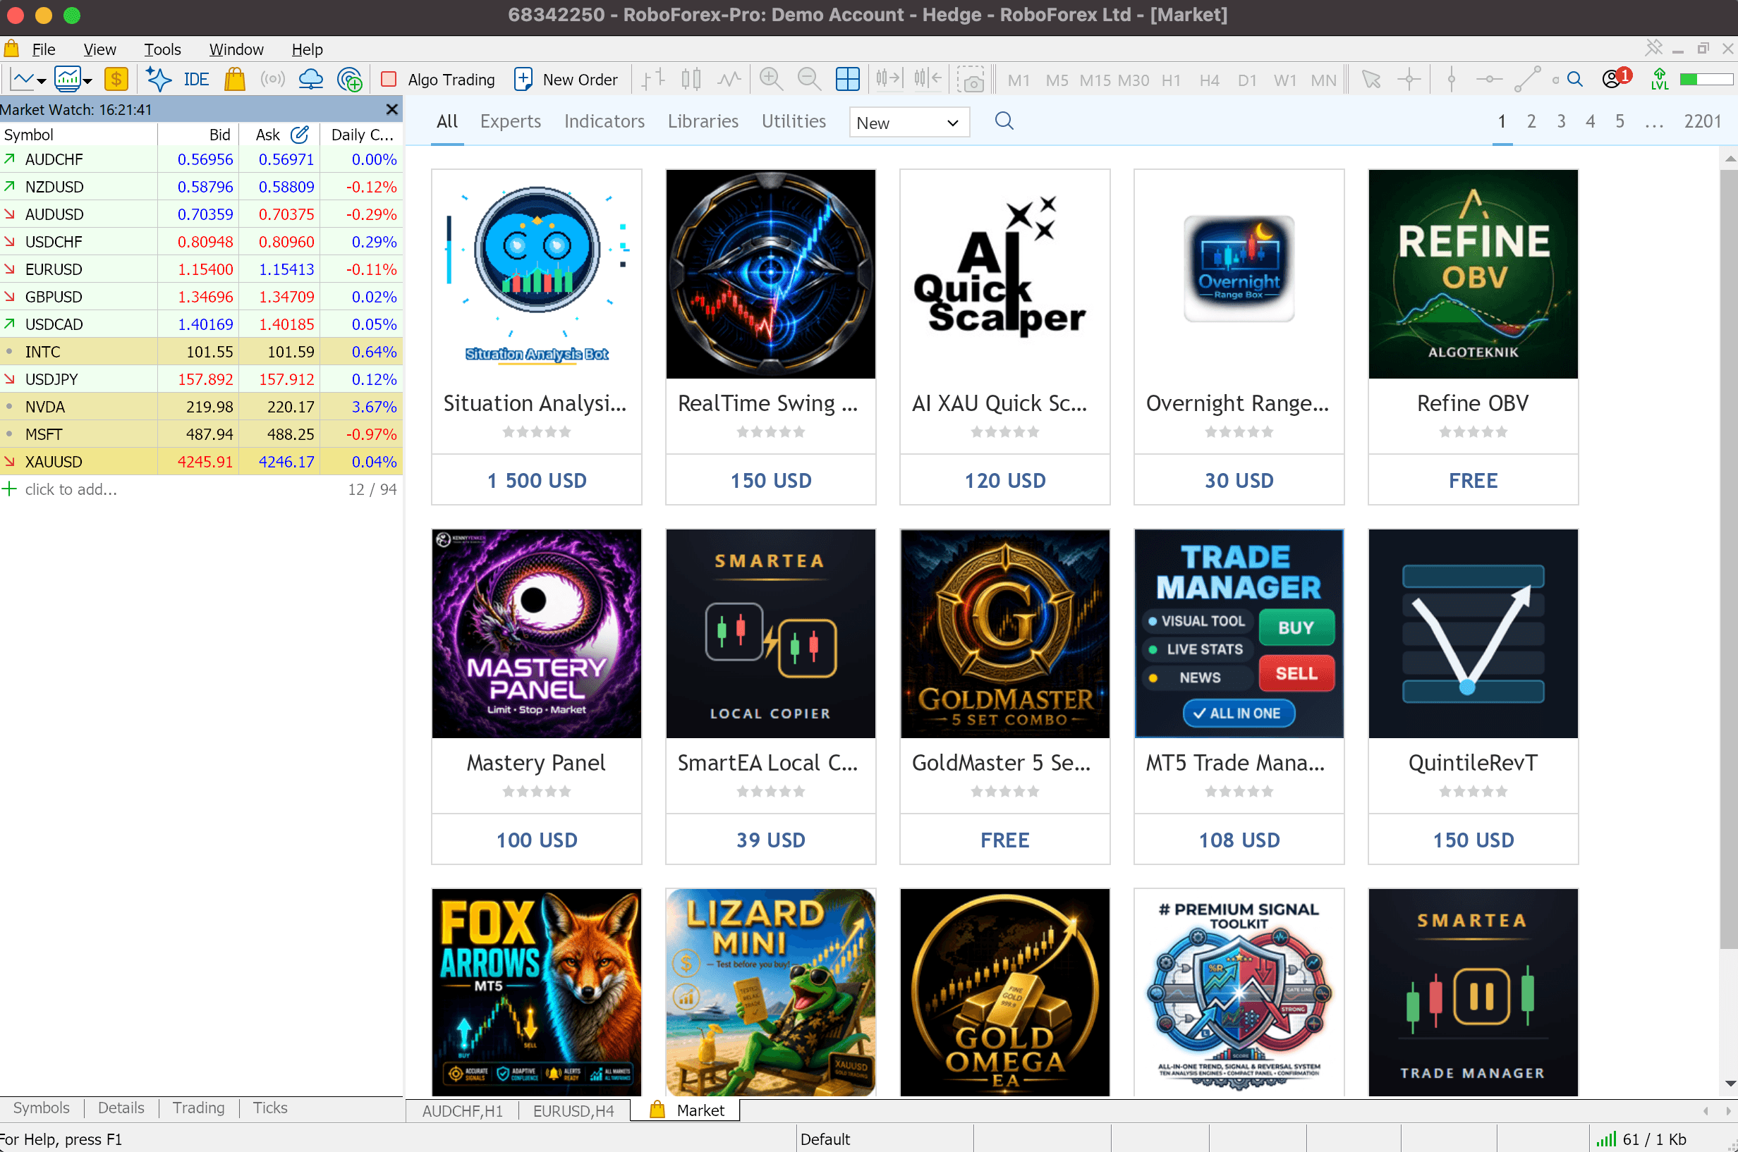This screenshot has height=1152, width=1738.
Task: Switch to the Indicators tab
Action: pyautogui.click(x=604, y=121)
